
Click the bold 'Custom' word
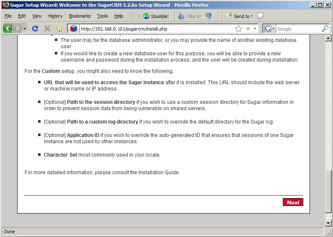(51, 71)
